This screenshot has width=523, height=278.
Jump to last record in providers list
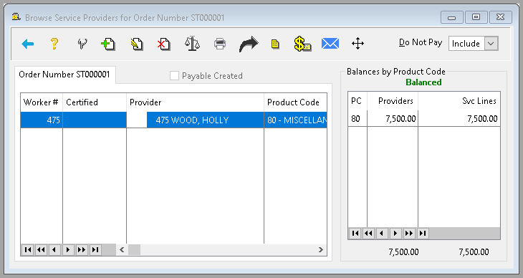coord(95,249)
